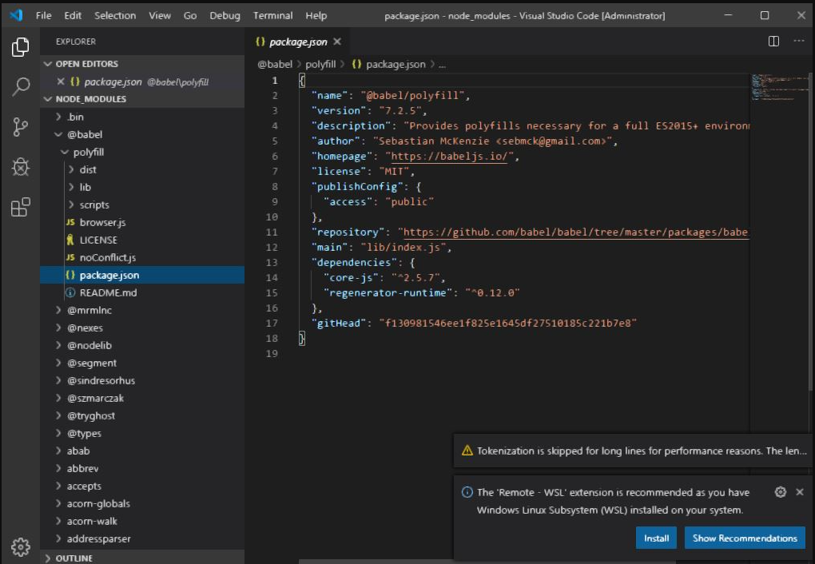Open the Help menu
The width and height of the screenshot is (815, 564).
pyautogui.click(x=316, y=16)
